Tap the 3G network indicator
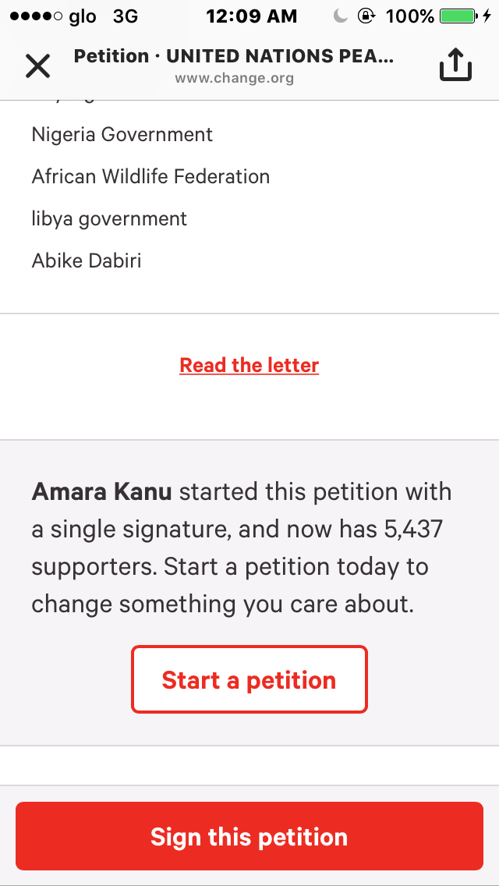This screenshot has width=499, height=886. coord(125,16)
